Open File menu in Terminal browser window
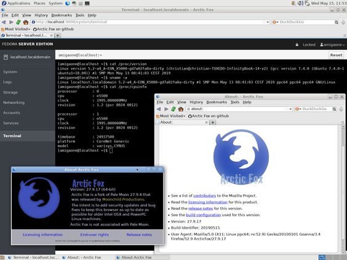This screenshot has width=347, height=260. point(5,15)
